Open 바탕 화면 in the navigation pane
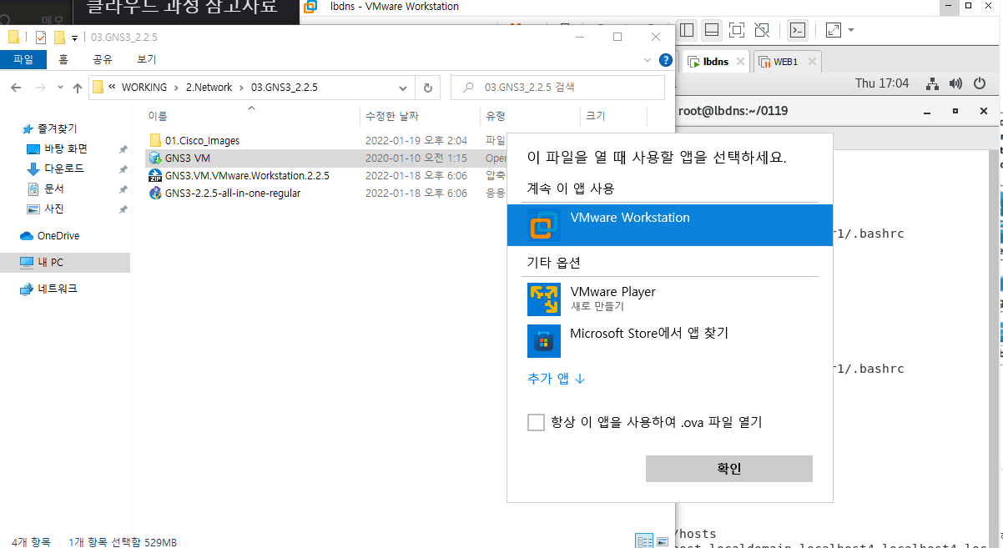Viewport: 1003px width, 548px height. point(65,148)
